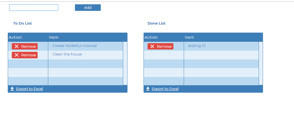The width and height of the screenshot is (294, 127).
Task: Select the Create NodeRun tutorial item text
Action: 74,45
